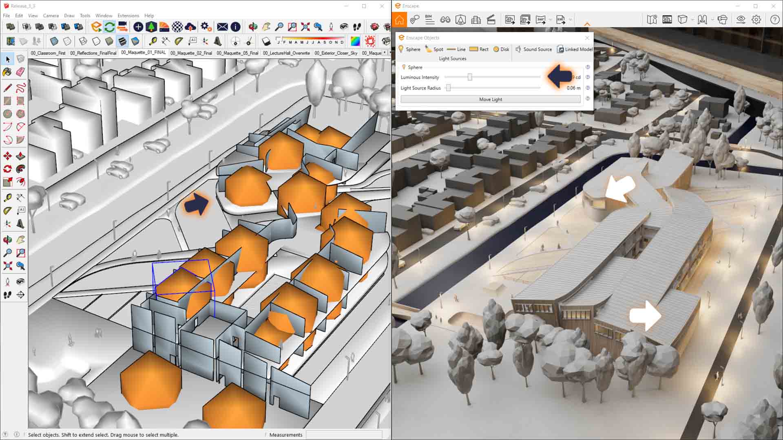This screenshot has width=783, height=440.
Task: Toggle X-Ray face style
Action: (x=54, y=41)
